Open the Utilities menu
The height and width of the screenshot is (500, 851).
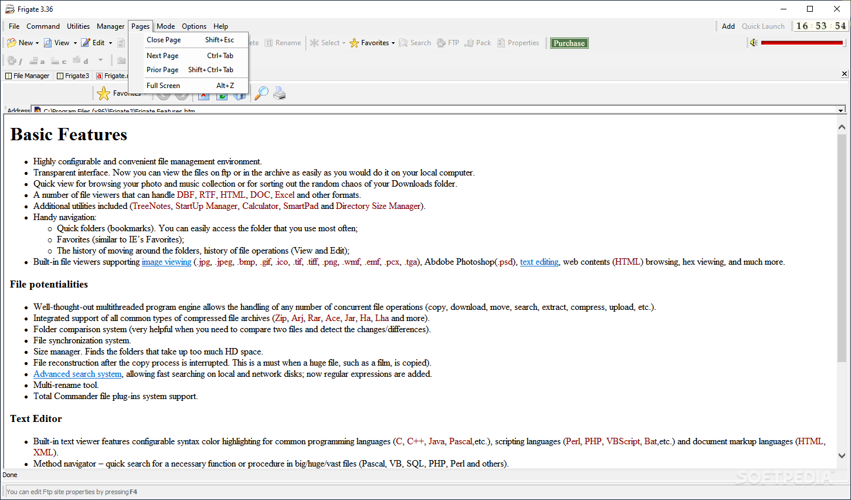click(x=78, y=26)
